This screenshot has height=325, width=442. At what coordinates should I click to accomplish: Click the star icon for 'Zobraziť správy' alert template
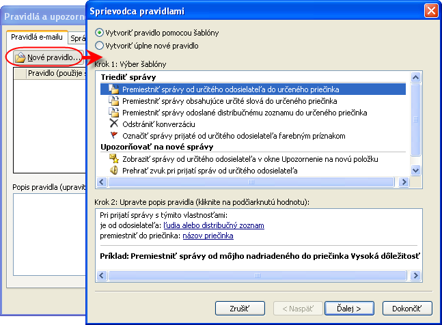pos(113,158)
